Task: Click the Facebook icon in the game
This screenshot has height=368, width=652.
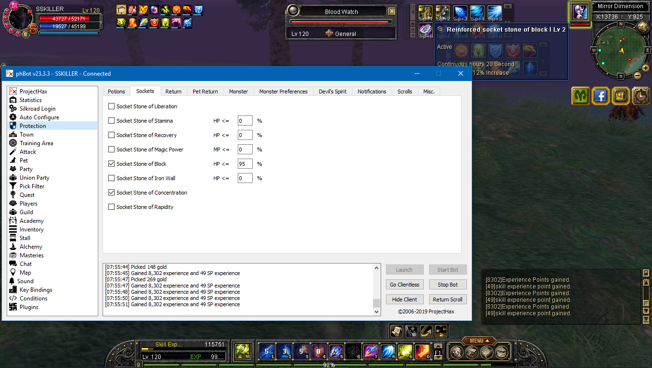Action: coord(600,96)
